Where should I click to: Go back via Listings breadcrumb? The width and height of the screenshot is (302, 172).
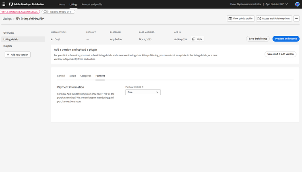[x=7, y=18]
